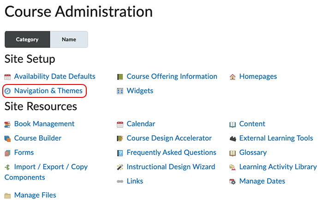Switch to the Category view tab

coord(27,39)
